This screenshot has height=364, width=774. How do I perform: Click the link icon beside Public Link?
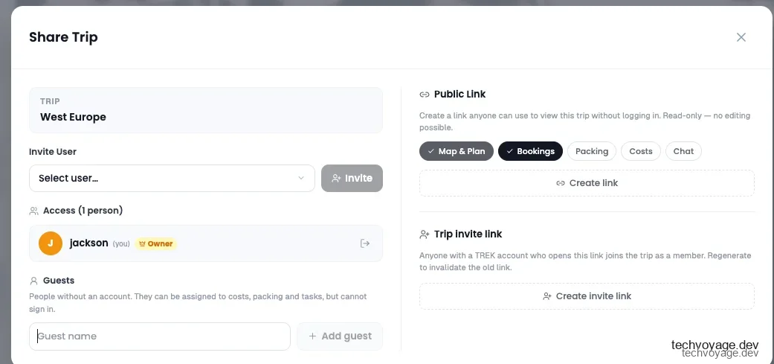(x=424, y=95)
